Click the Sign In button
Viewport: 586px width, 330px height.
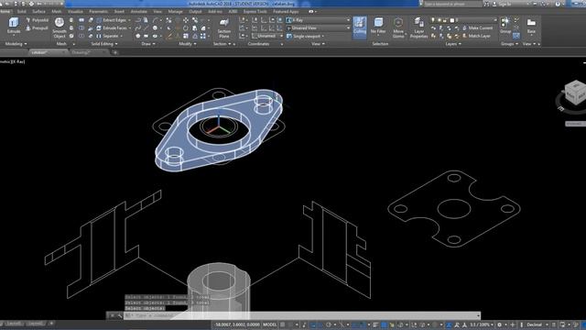(505, 4)
